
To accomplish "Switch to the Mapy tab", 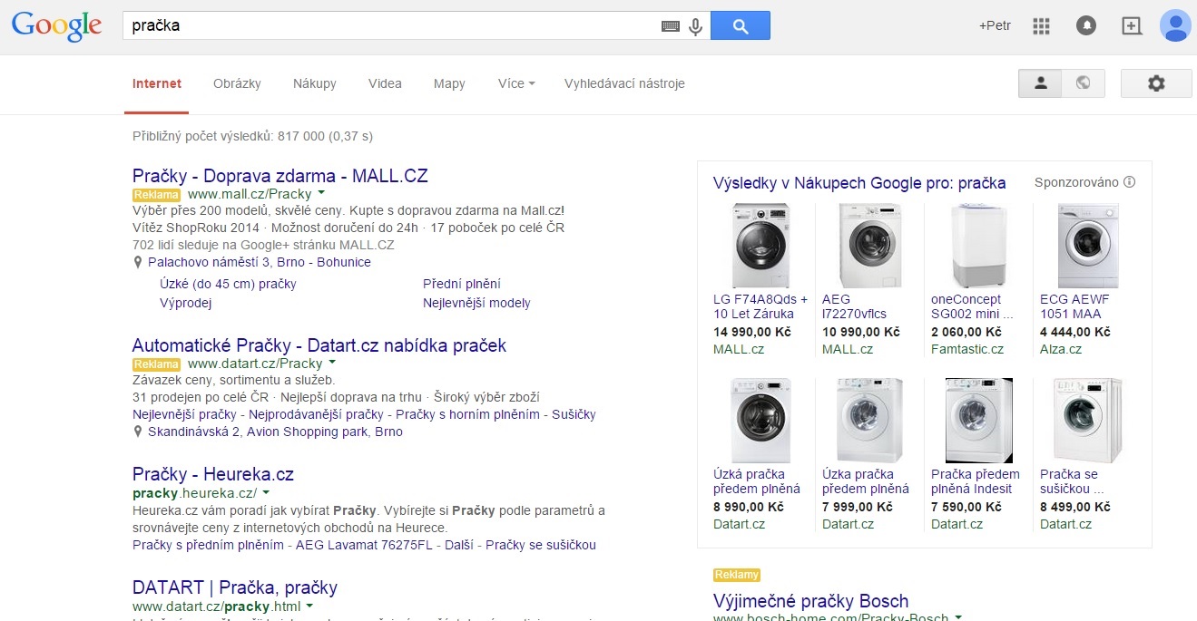I will 449,83.
